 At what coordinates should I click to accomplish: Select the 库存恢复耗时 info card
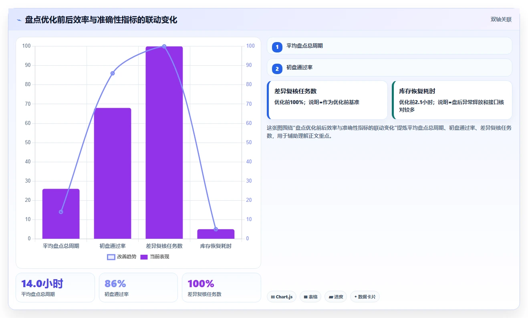point(452,100)
